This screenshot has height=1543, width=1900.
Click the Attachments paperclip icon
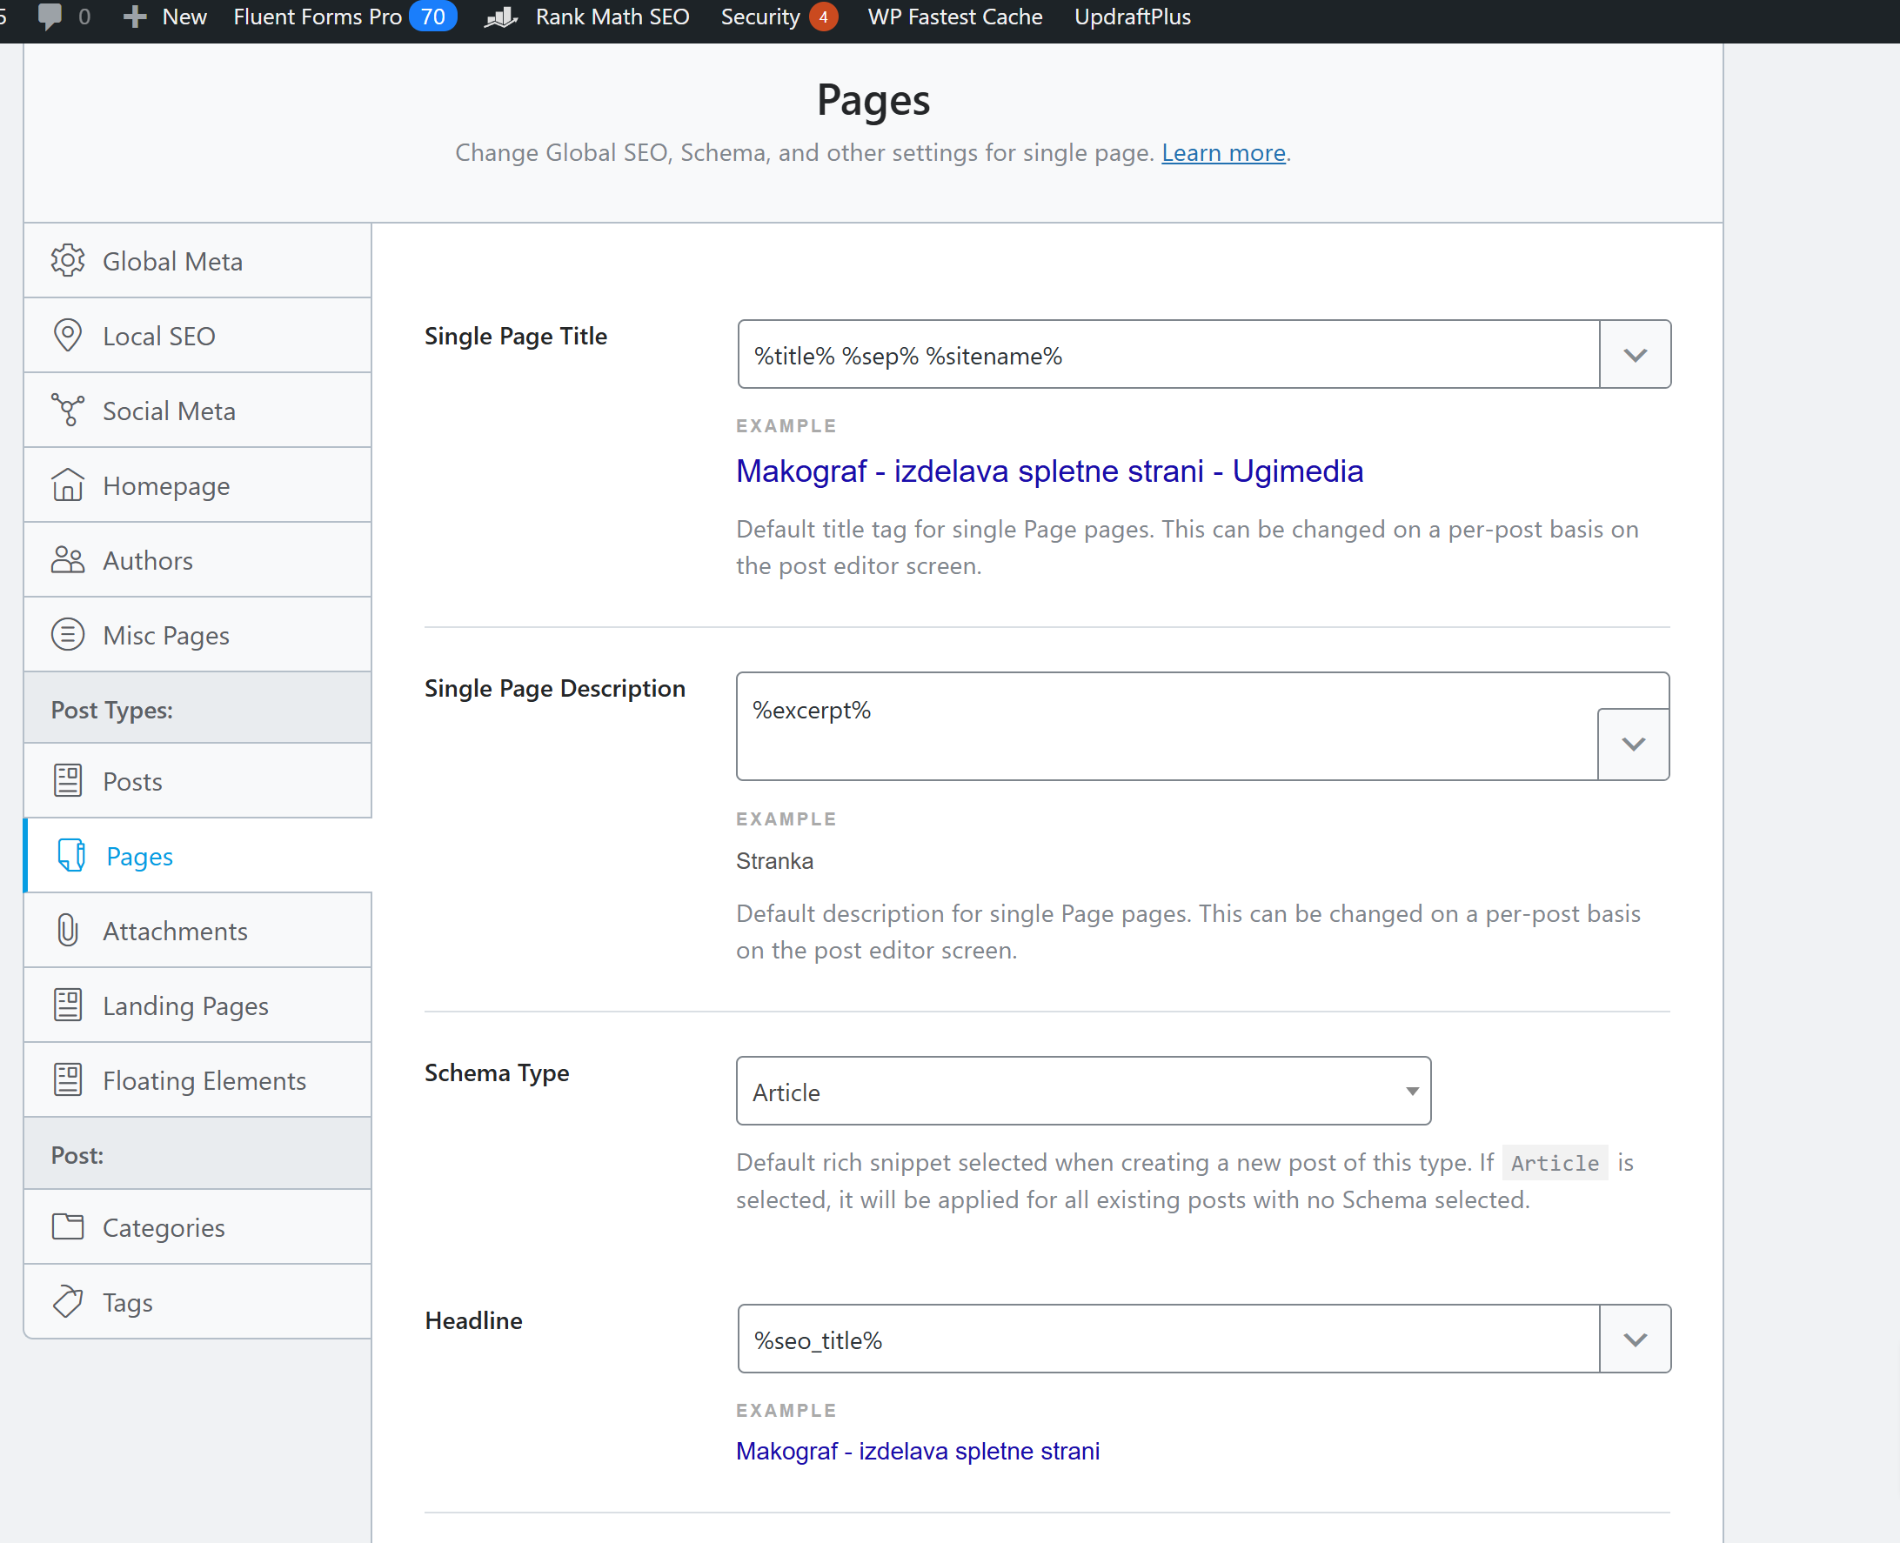(x=68, y=930)
